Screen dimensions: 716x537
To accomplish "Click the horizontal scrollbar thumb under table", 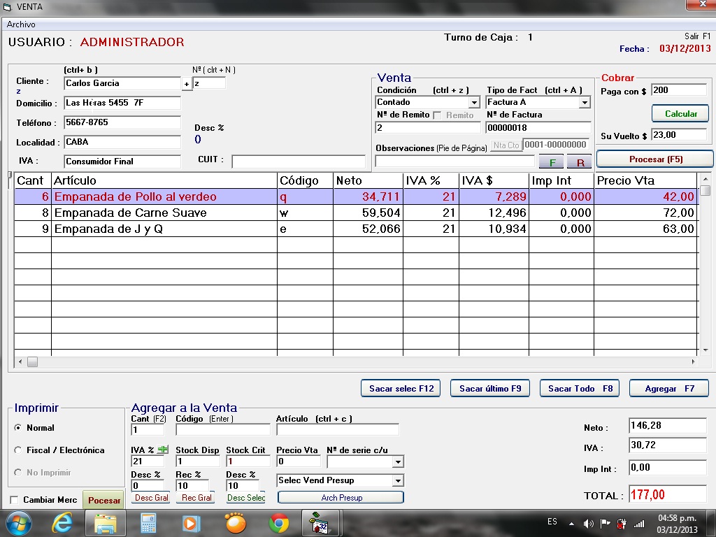I will pyautogui.click(x=32, y=362).
